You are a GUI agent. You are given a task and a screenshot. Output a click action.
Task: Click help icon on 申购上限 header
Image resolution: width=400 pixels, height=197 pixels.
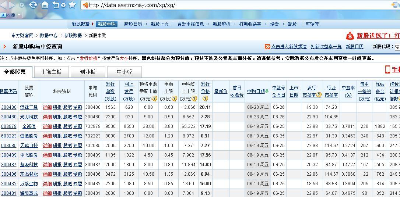point(174,98)
